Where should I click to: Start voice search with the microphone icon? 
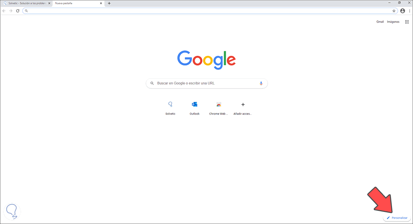[261, 83]
